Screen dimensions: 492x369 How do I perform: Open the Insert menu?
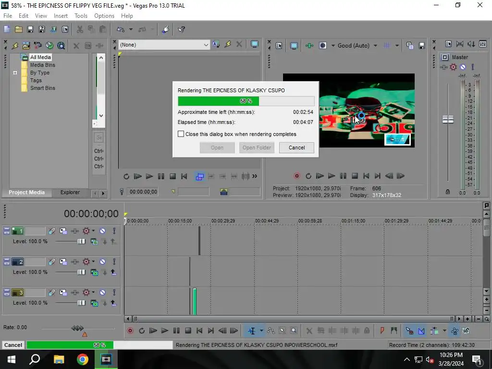point(61,16)
